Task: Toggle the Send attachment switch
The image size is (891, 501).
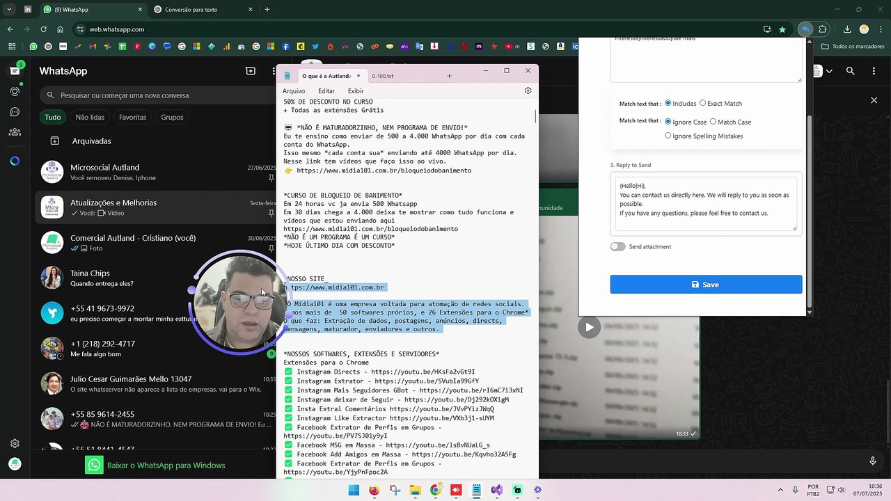Action: click(617, 246)
